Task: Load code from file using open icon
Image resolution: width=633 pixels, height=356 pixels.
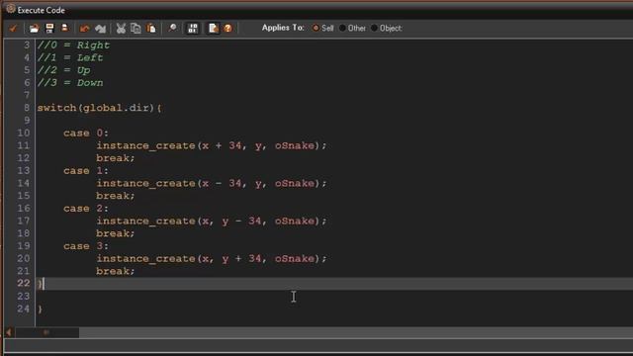Action: coord(35,29)
